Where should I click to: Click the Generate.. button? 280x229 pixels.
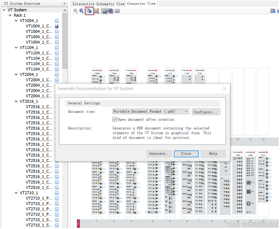159,154
